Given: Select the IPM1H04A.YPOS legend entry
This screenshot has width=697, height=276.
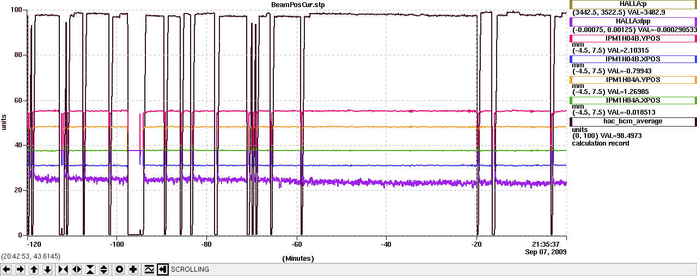Looking at the screenshot, I should click(x=633, y=79).
